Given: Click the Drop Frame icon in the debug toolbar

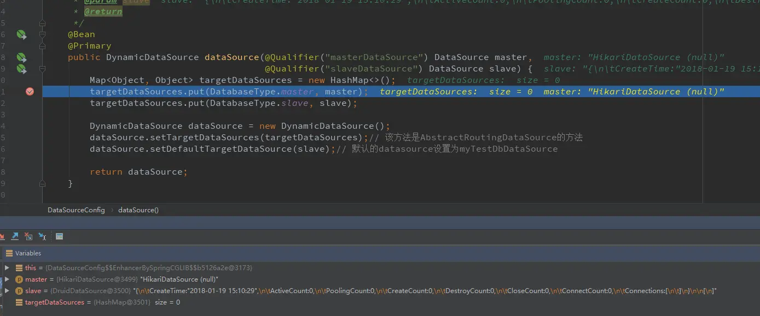Looking at the screenshot, I should [28, 236].
